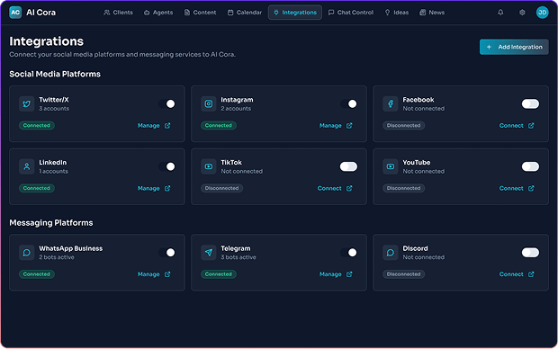Click the TikTok video icon
This screenshot has height=349, width=558.
[x=209, y=166]
